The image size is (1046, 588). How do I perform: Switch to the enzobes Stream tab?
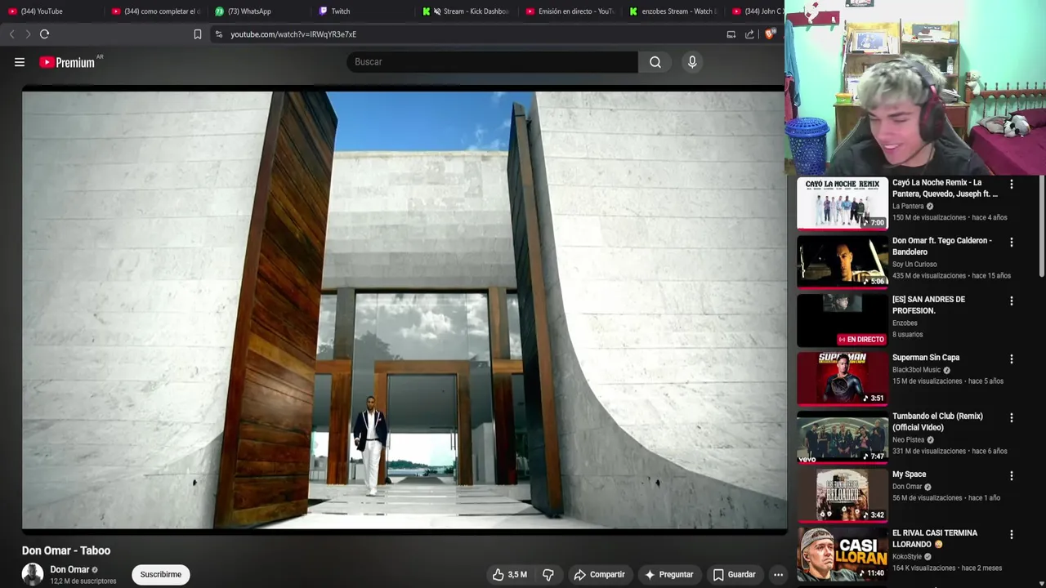674,11
